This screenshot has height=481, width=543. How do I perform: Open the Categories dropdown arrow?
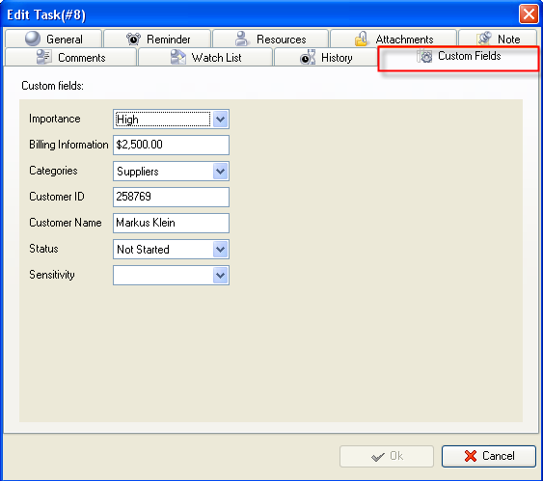tap(220, 172)
